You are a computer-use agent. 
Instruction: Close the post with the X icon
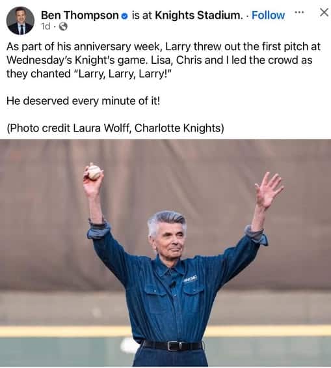(x=324, y=12)
